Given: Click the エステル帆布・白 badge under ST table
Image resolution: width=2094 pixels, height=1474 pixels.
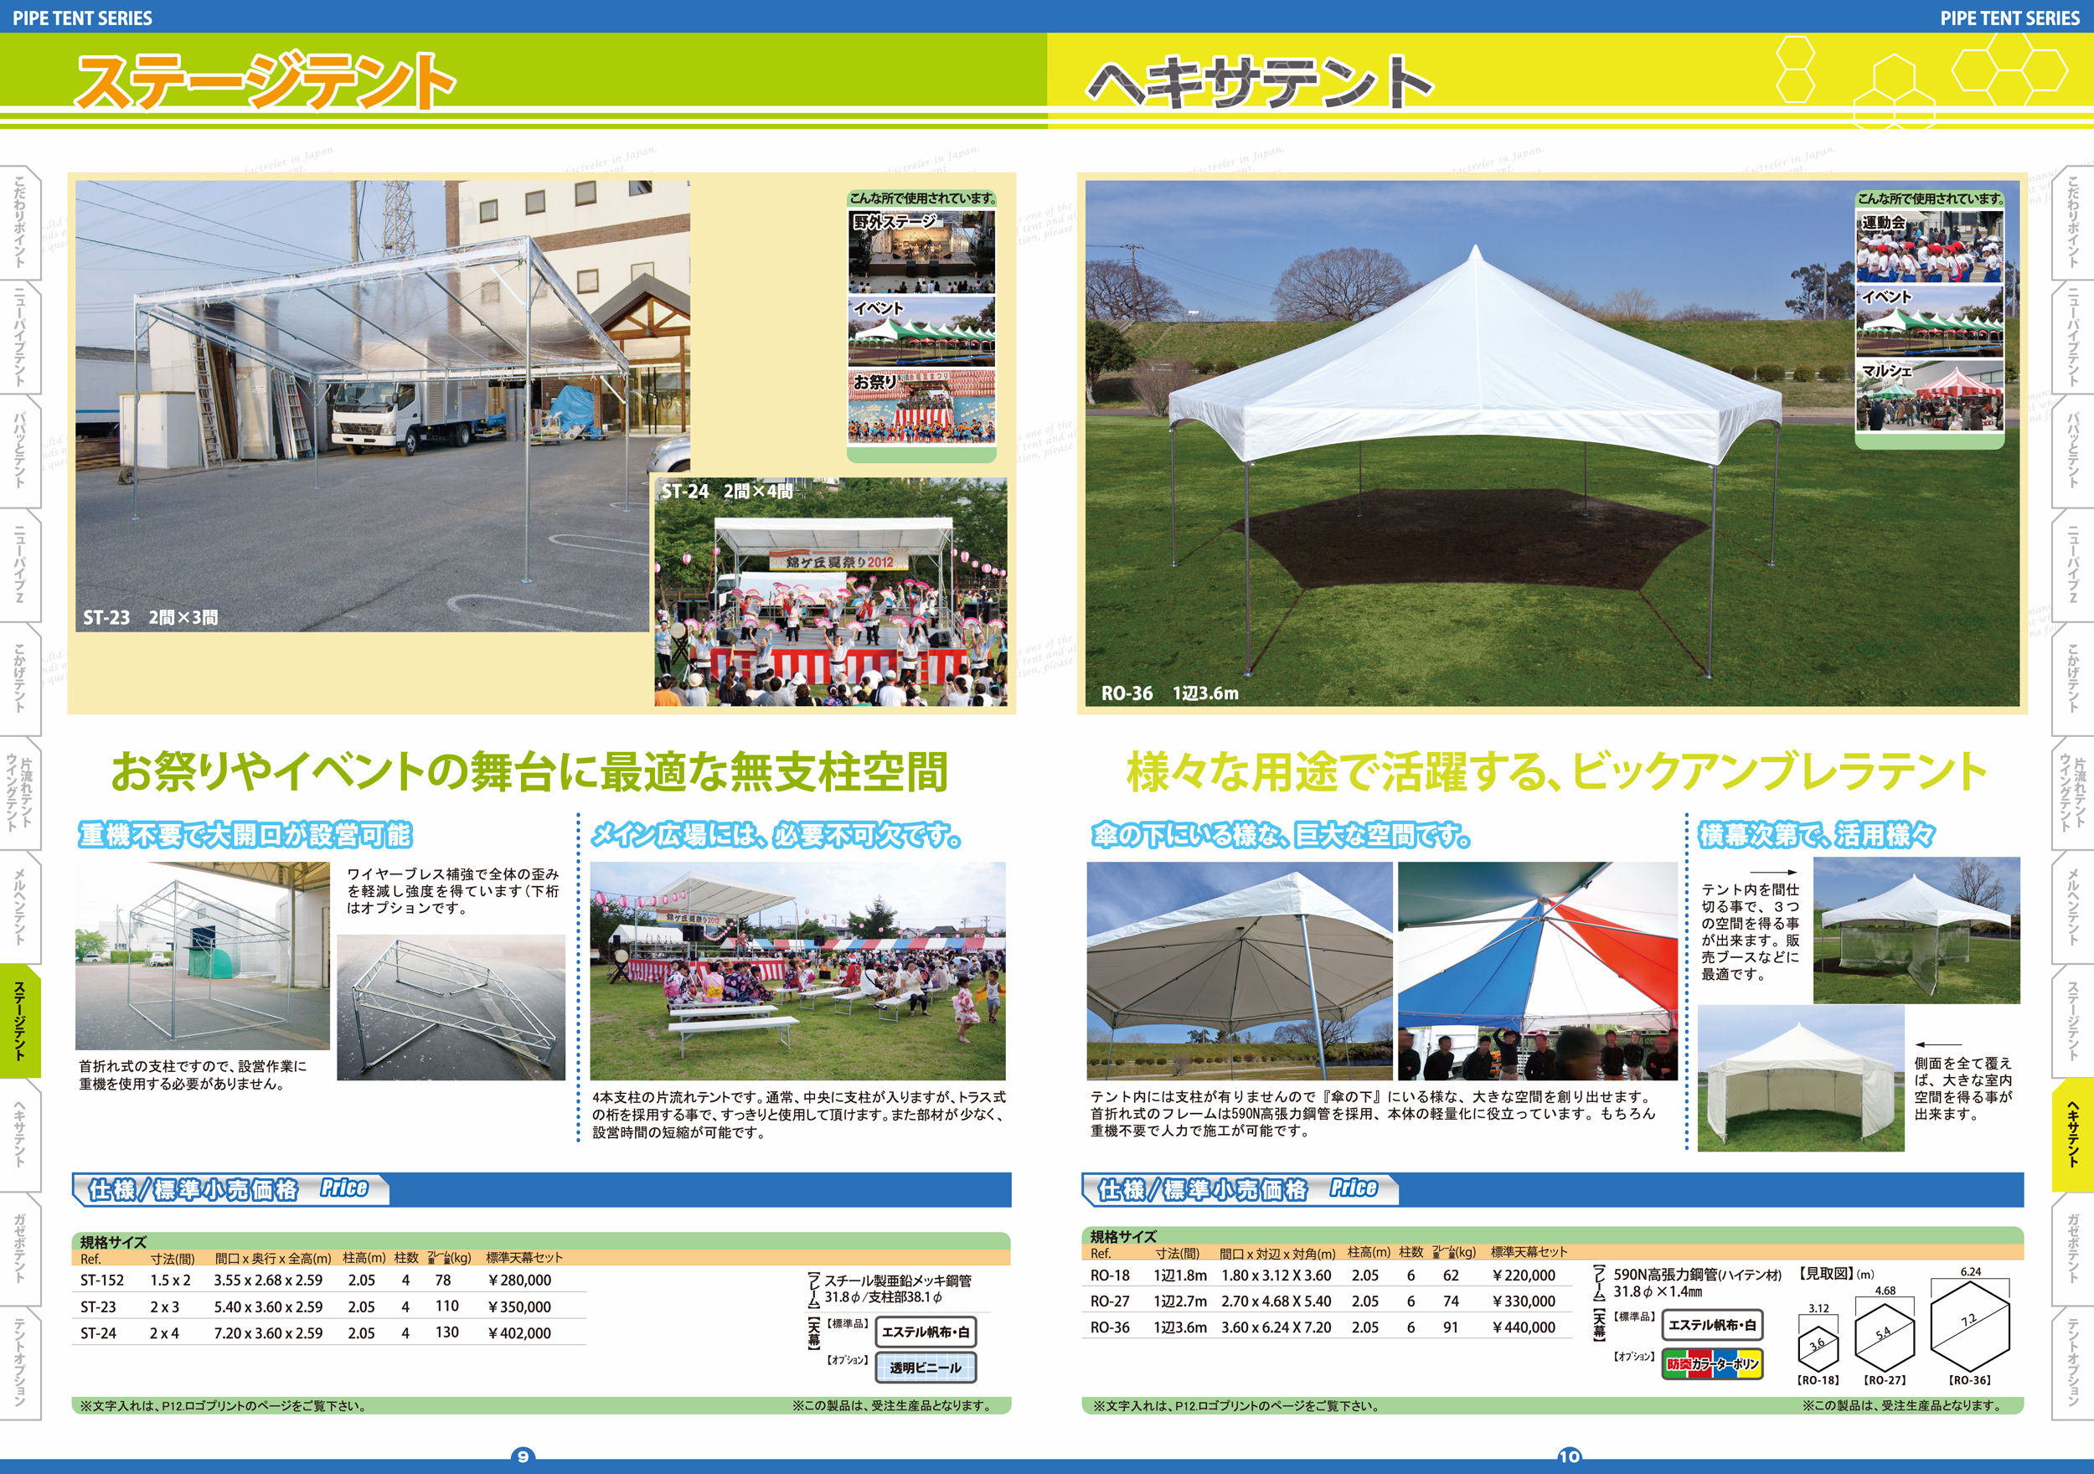Looking at the screenshot, I should [x=925, y=1332].
